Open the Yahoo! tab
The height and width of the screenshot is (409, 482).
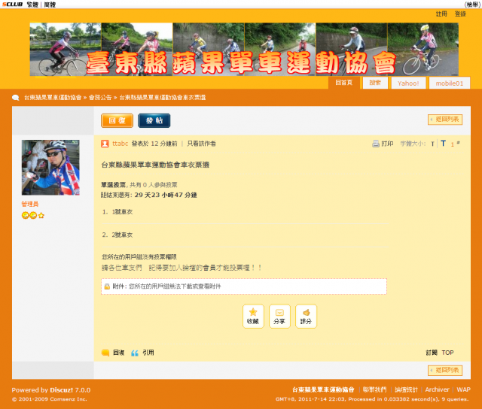pyautogui.click(x=408, y=83)
